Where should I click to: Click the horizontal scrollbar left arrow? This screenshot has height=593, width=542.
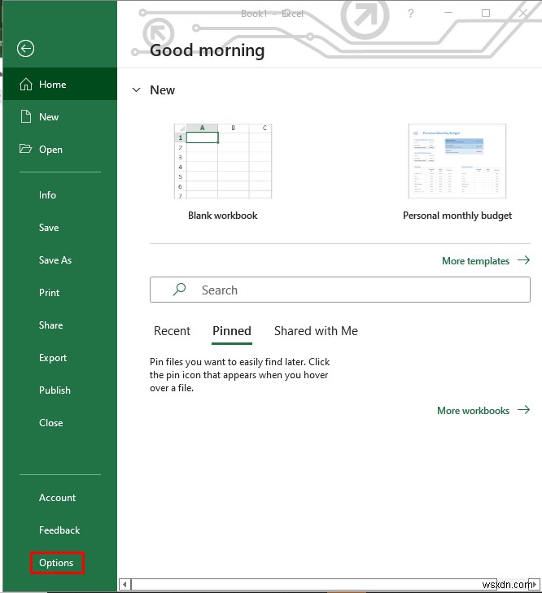click(x=125, y=584)
